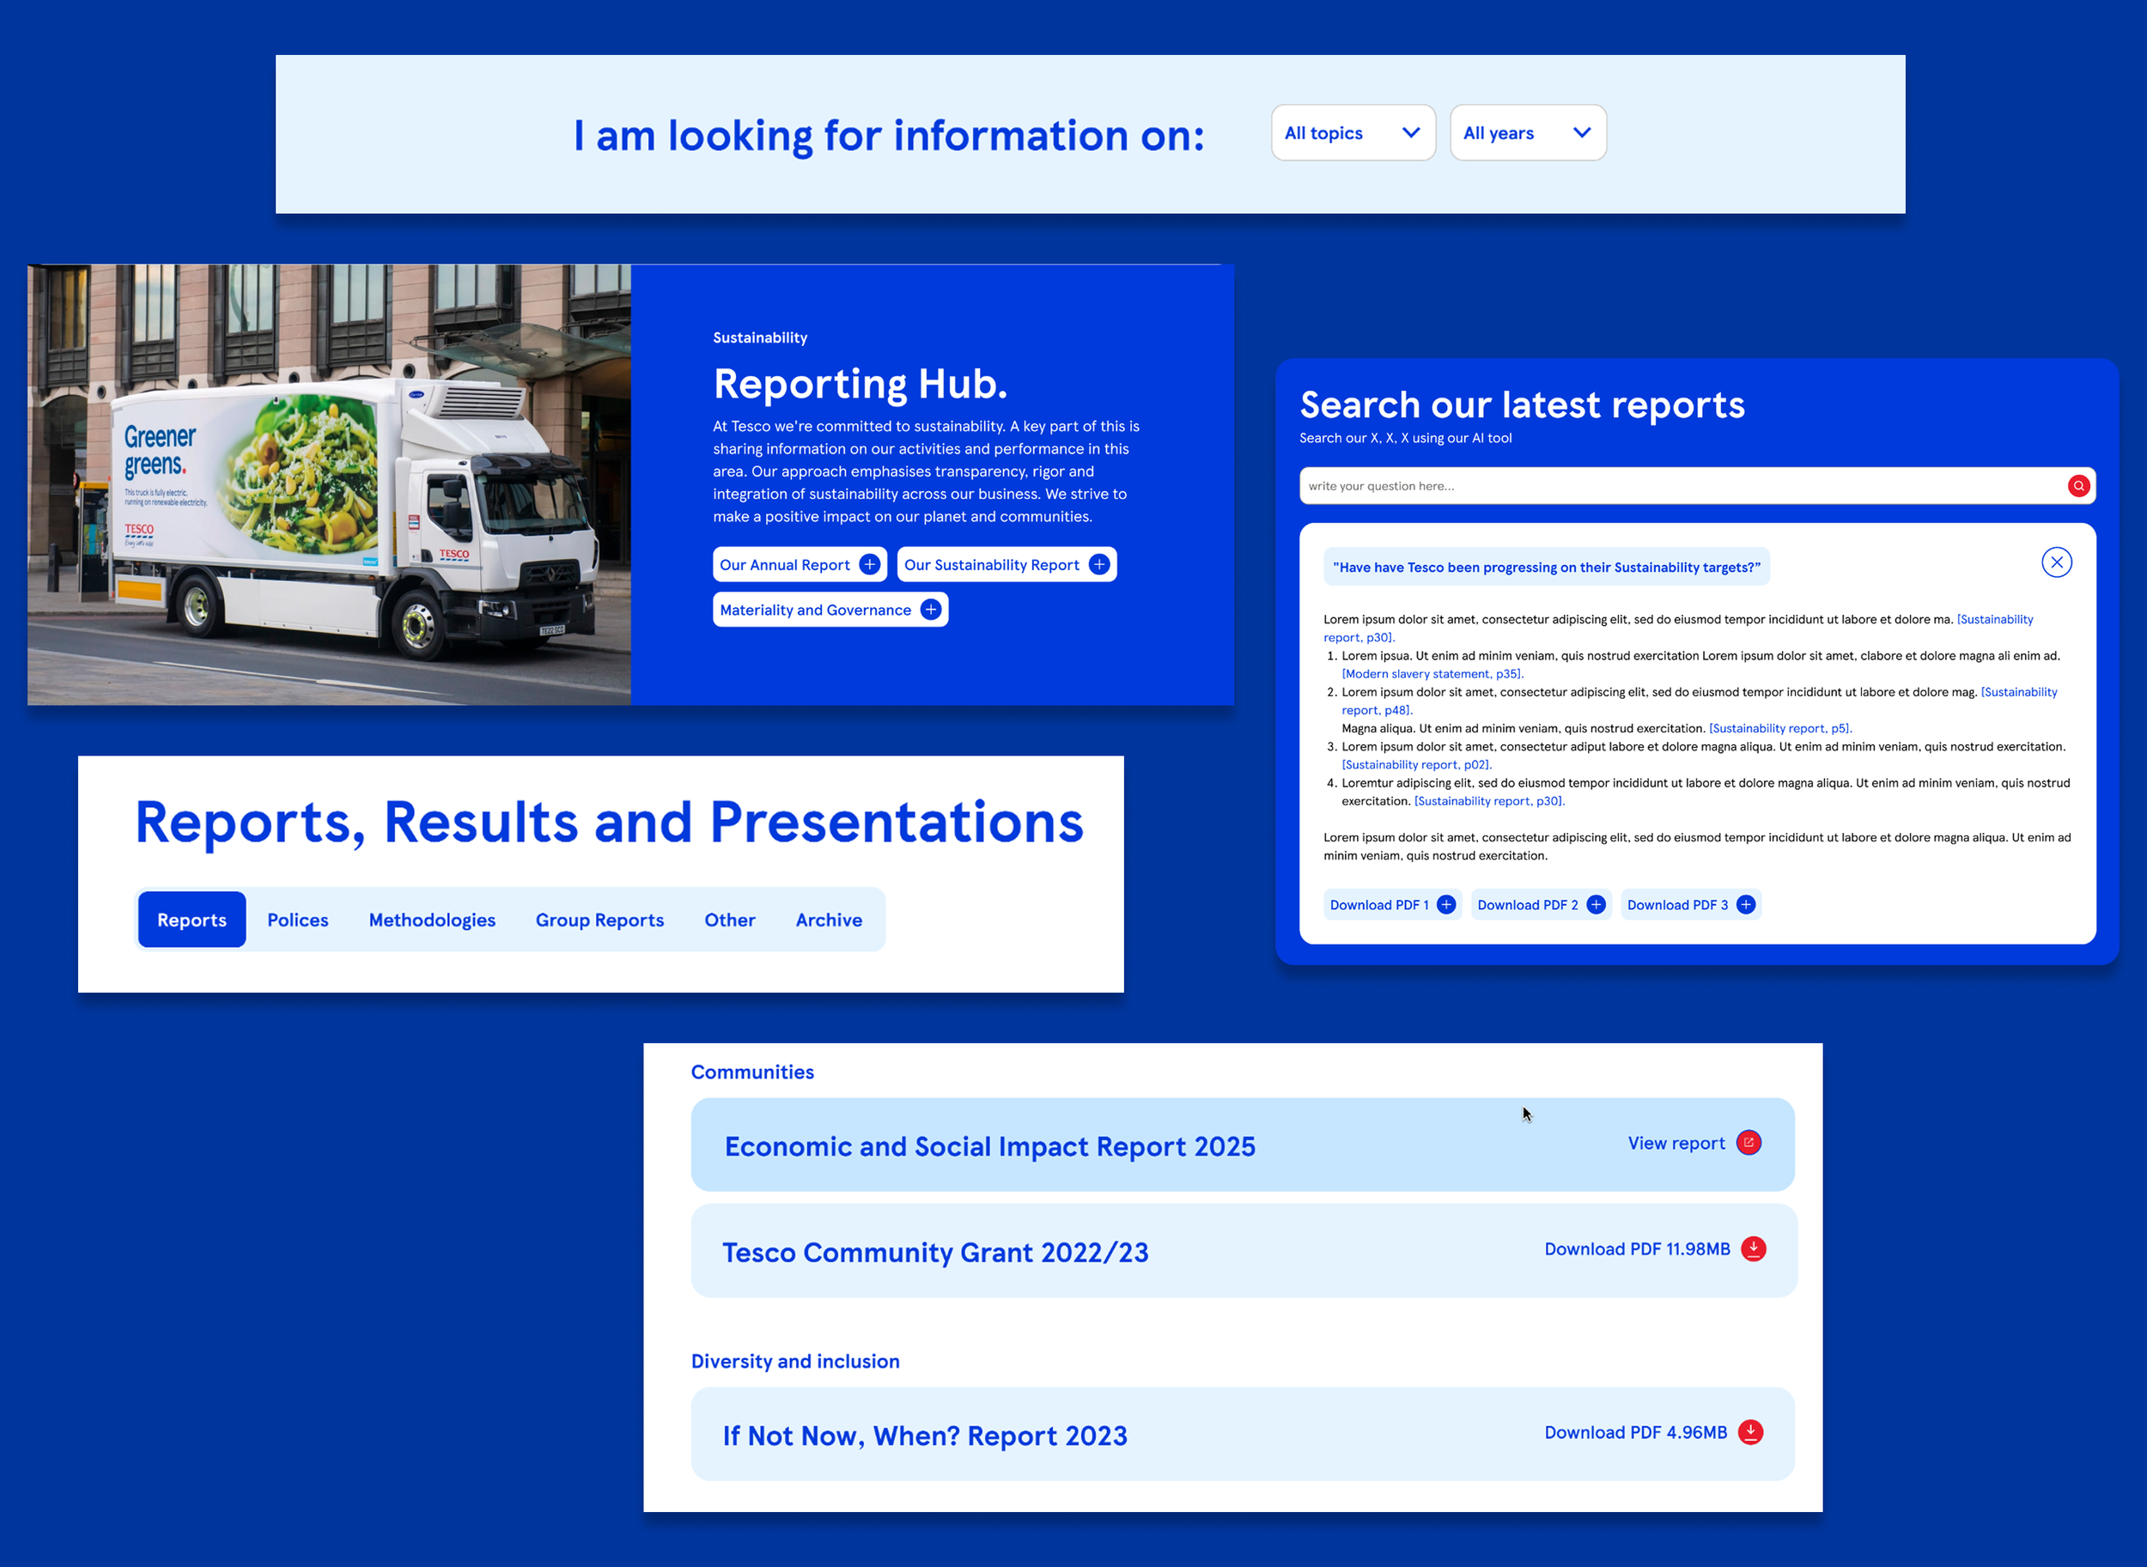The width and height of the screenshot is (2147, 1567).
Task: Open Our Sustainability Report button
Action: 1007,564
